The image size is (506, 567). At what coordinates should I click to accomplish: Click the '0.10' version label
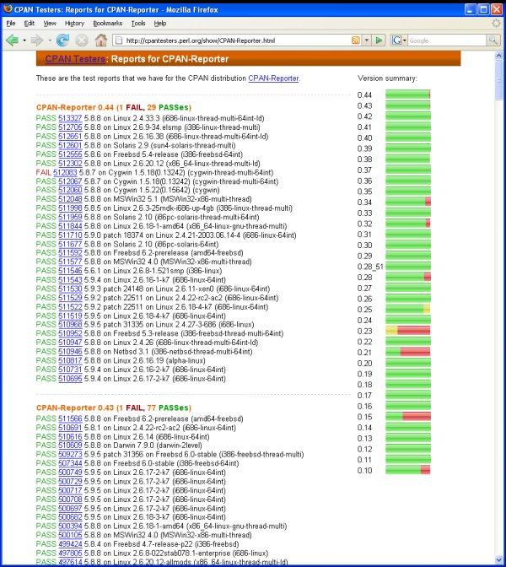point(364,471)
